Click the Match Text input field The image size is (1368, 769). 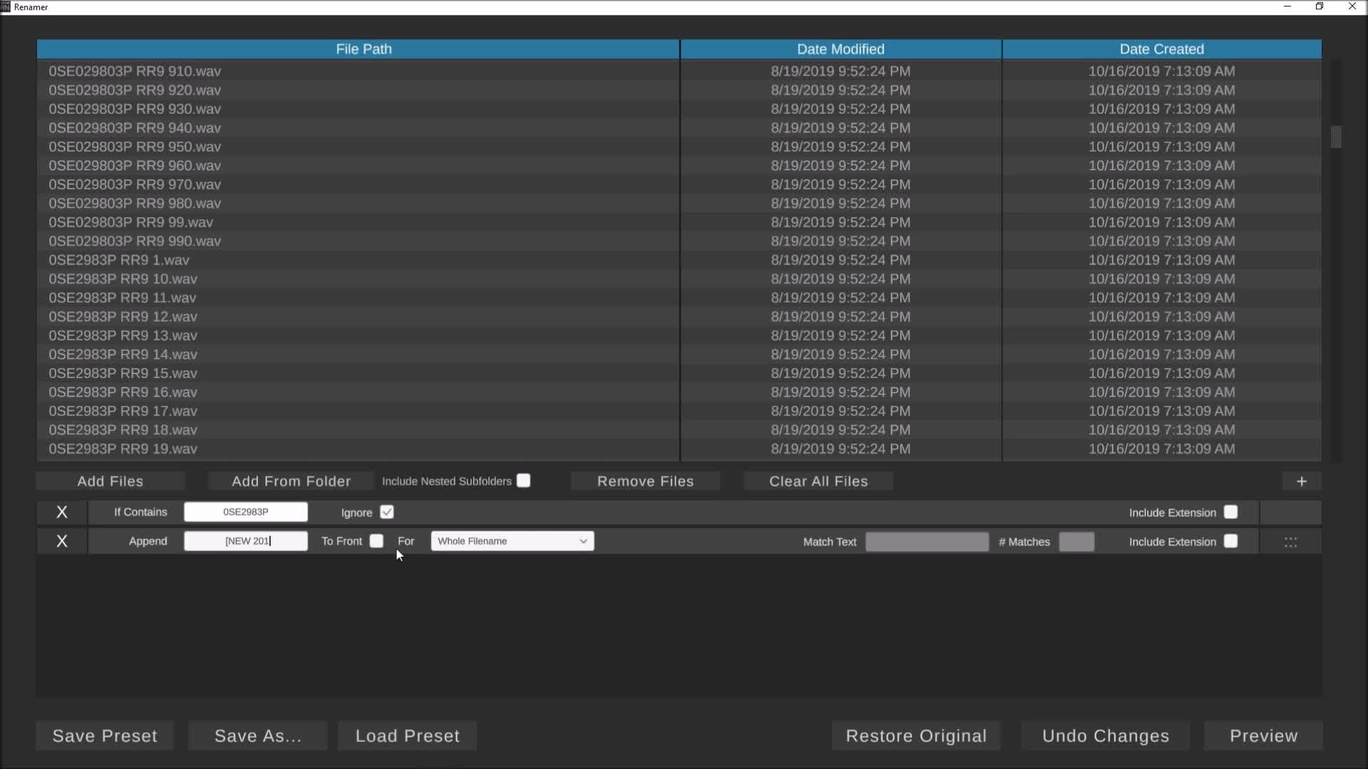click(926, 542)
